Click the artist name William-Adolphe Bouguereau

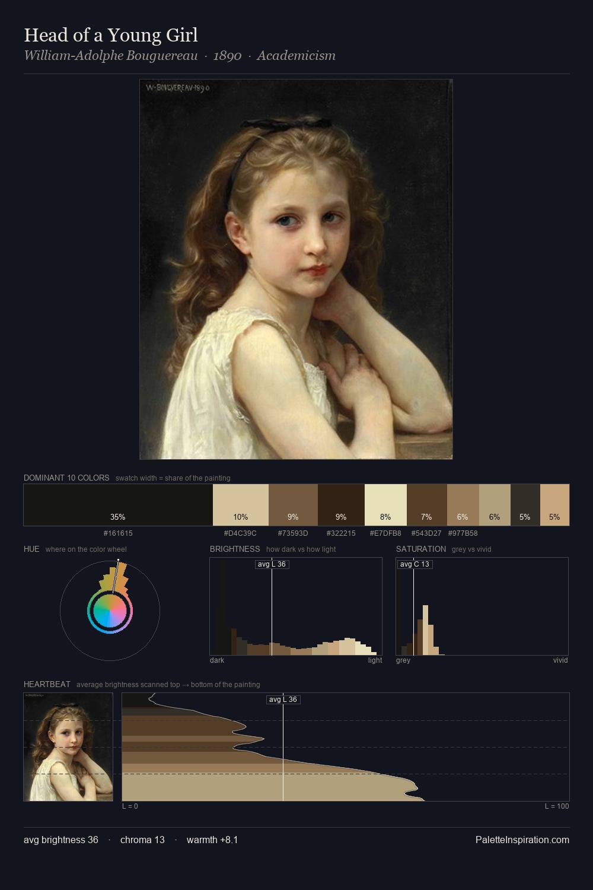coord(111,56)
